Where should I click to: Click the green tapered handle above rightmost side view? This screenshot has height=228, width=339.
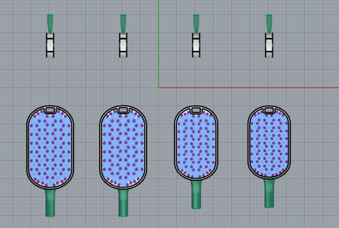click(x=269, y=24)
